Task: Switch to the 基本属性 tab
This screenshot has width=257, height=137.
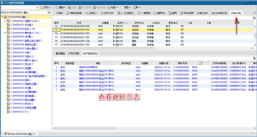Action: (60, 53)
